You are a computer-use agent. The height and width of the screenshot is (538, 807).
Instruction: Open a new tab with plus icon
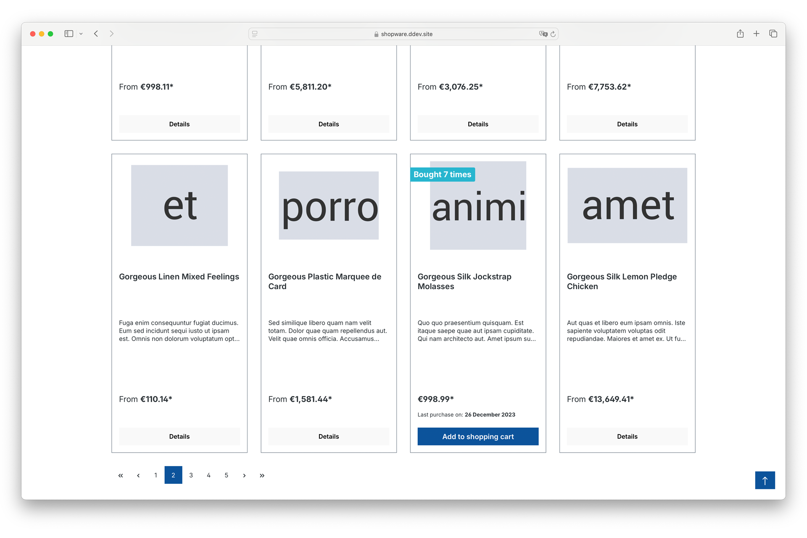pos(757,34)
